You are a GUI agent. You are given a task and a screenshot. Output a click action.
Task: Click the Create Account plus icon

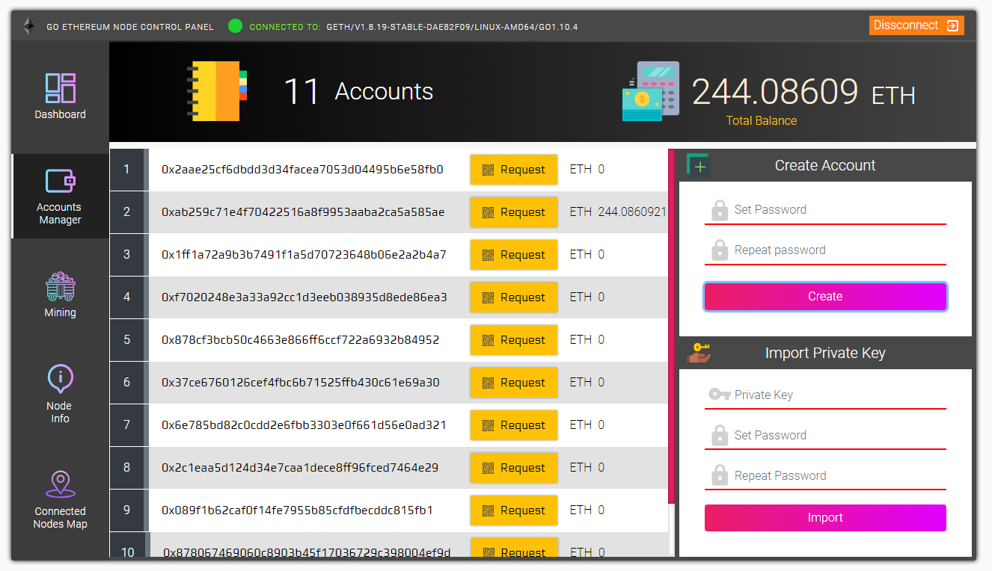[699, 165]
